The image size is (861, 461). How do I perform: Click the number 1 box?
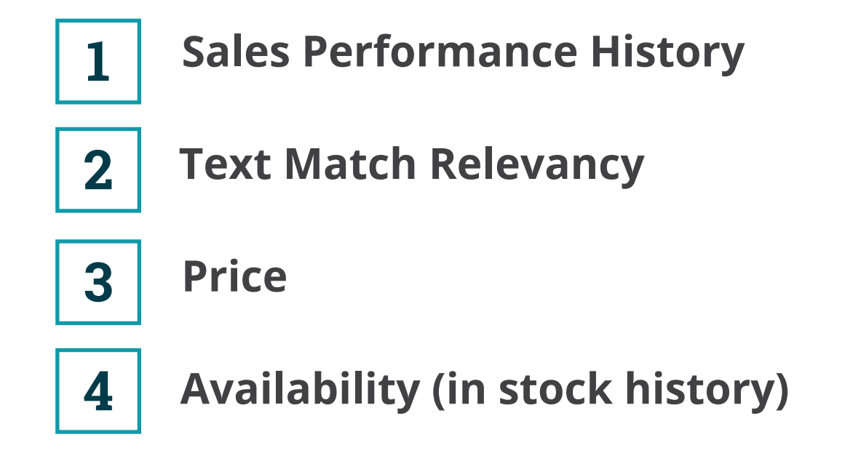(98, 62)
